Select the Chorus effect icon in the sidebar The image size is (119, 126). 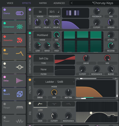pos(20,13)
